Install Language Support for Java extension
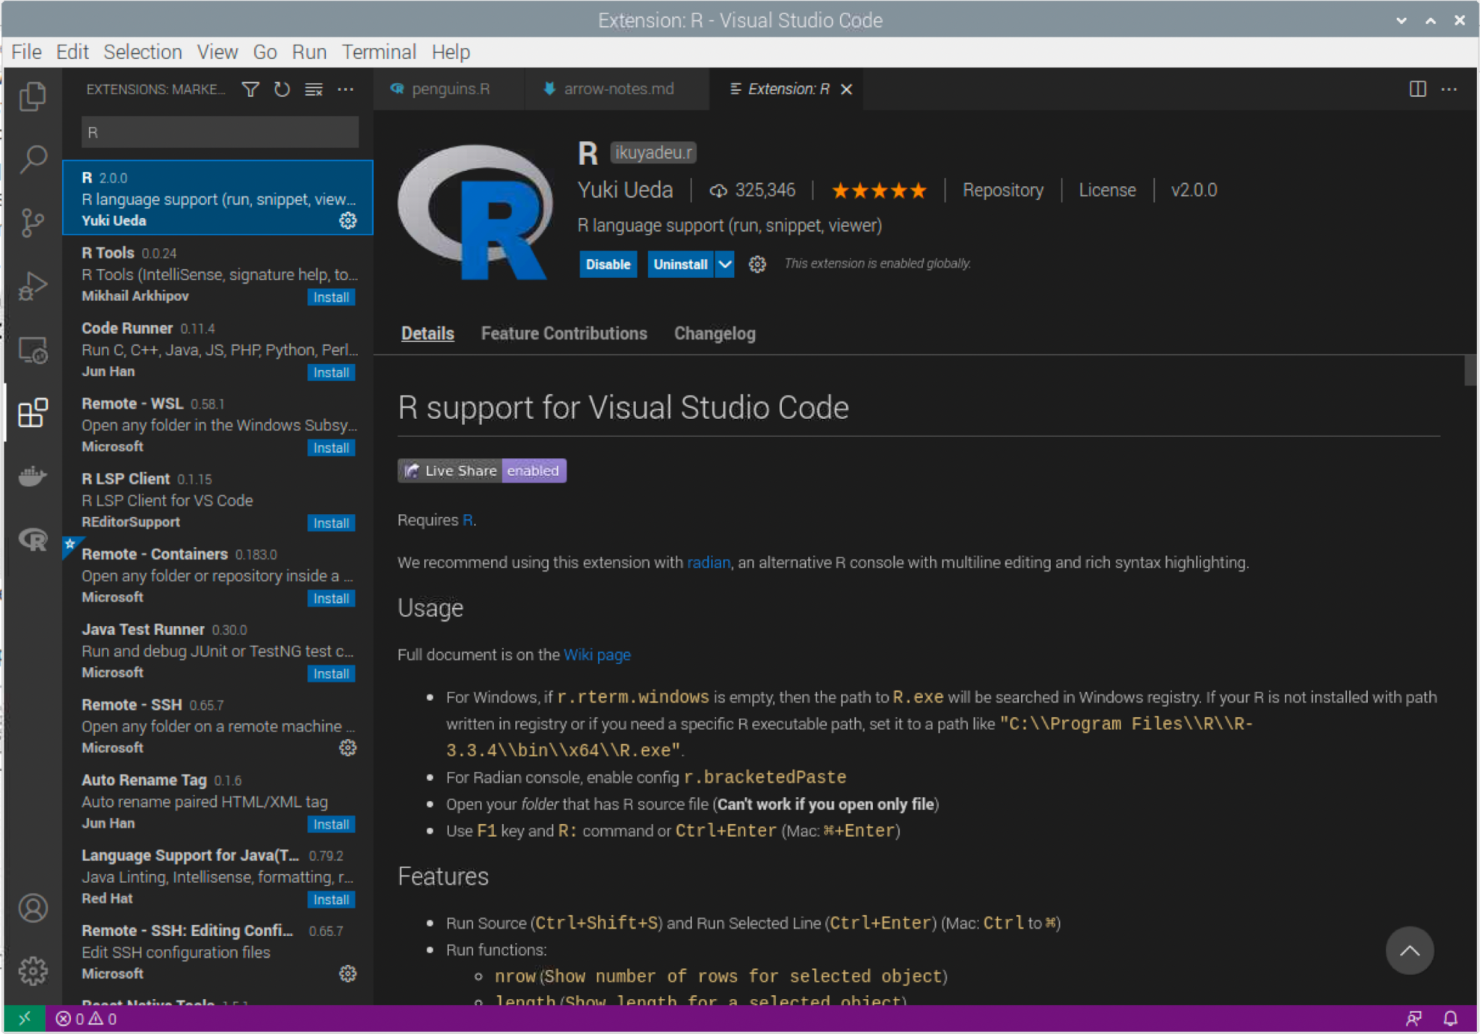Viewport: 1480px width, 1034px height. [x=330, y=900]
